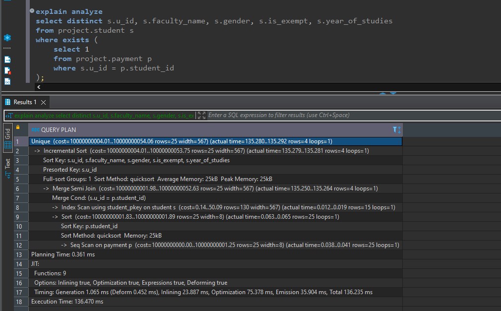501x311 pixels.
Task: Select the Results 1 tab
Action: [24, 102]
